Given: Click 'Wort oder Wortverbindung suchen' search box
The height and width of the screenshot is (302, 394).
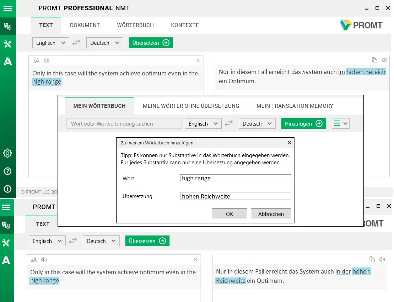Looking at the screenshot, I should [124, 123].
